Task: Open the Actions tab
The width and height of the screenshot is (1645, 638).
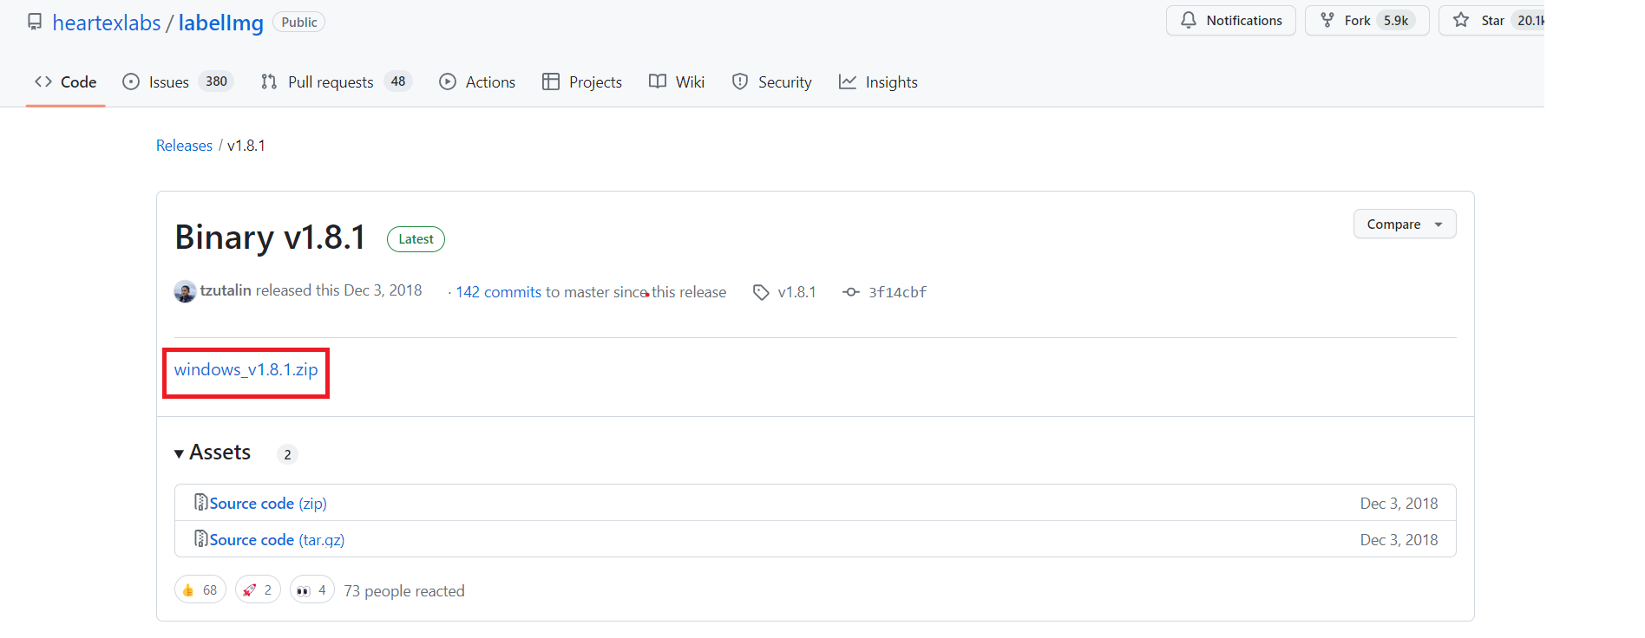Action: (x=477, y=81)
